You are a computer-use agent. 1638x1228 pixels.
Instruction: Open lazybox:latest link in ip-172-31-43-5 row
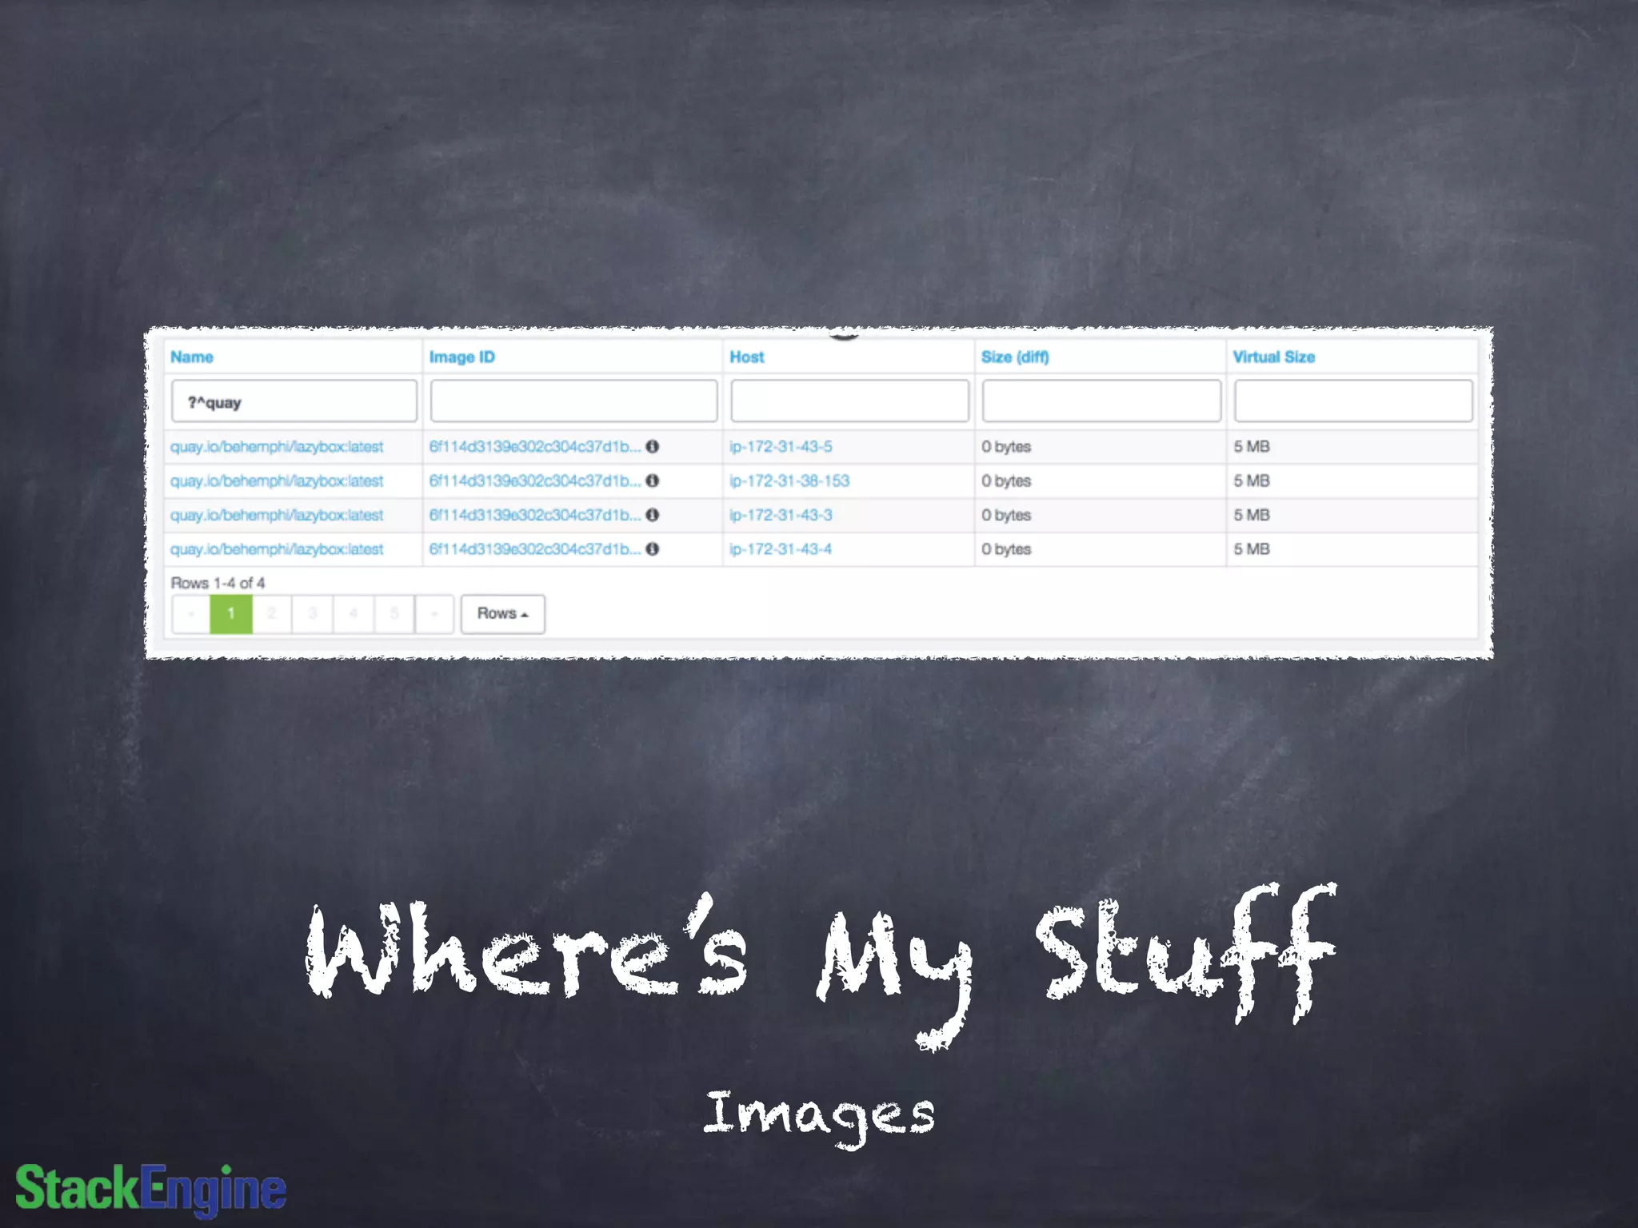point(277,447)
